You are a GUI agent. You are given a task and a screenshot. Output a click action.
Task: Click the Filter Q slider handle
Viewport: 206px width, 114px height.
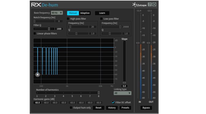[49, 29]
